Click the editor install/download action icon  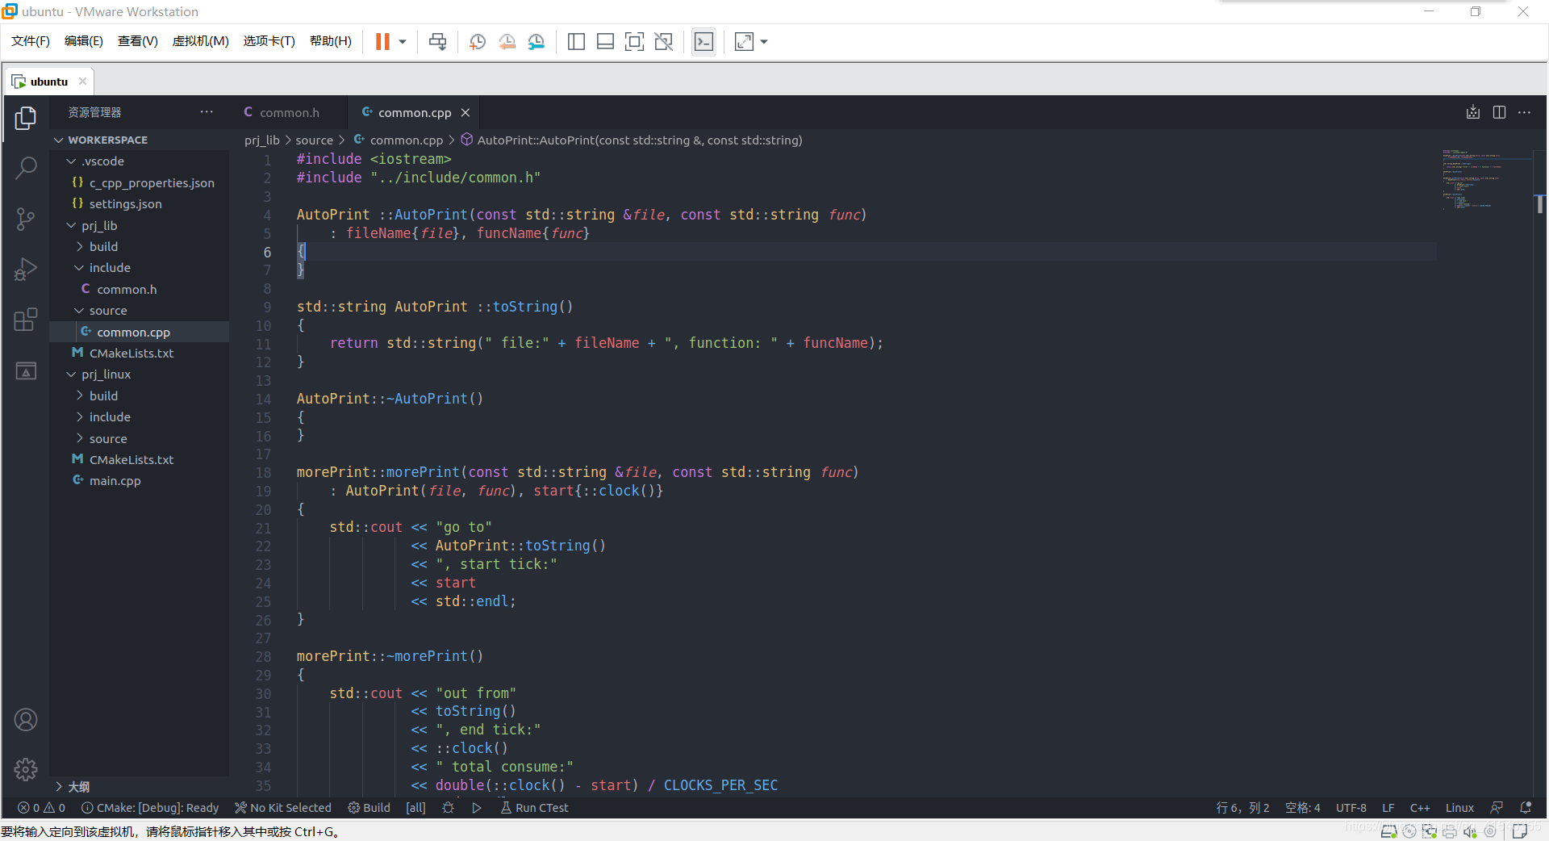tap(1473, 112)
